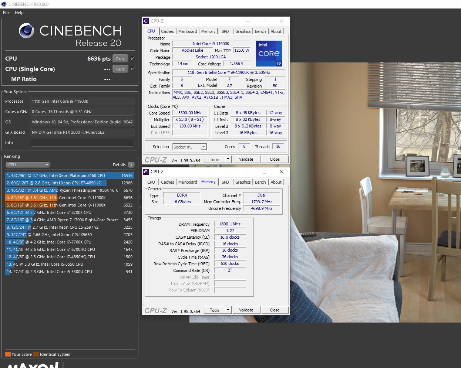Screen dimensions: 461x368
Task: Click the upper CPU-Z window title icon
Action: (146, 21)
